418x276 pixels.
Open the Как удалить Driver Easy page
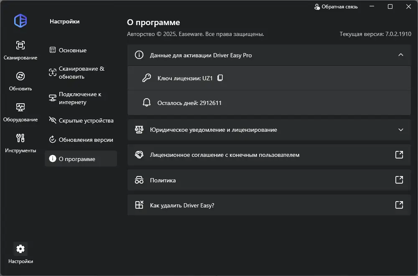coord(400,205)
